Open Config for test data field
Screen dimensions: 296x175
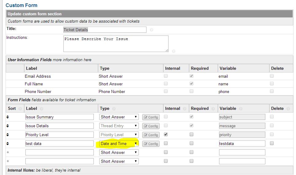(x=151, y=144)
